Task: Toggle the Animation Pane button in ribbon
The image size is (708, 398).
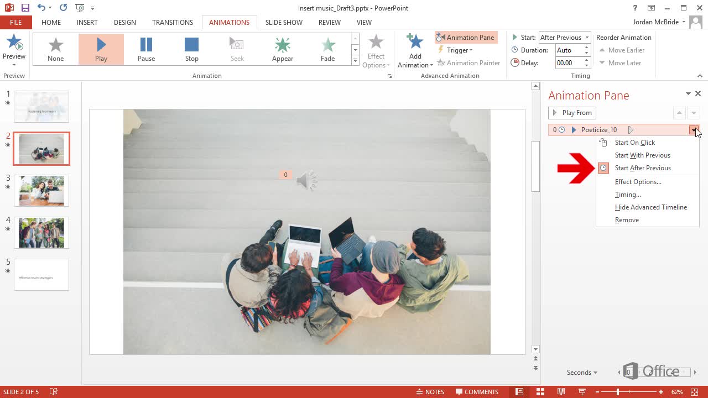Action: (466, 38)
